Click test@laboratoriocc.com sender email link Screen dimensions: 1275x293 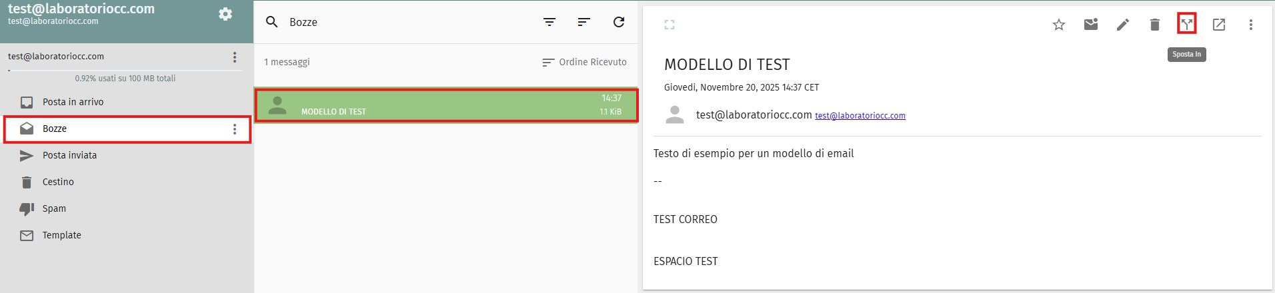860,116
